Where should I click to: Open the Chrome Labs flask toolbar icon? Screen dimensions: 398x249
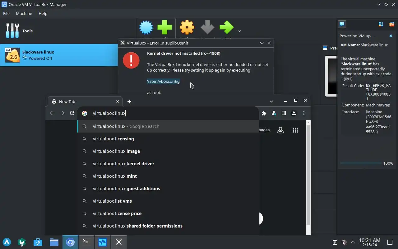(x=274, y=113)
